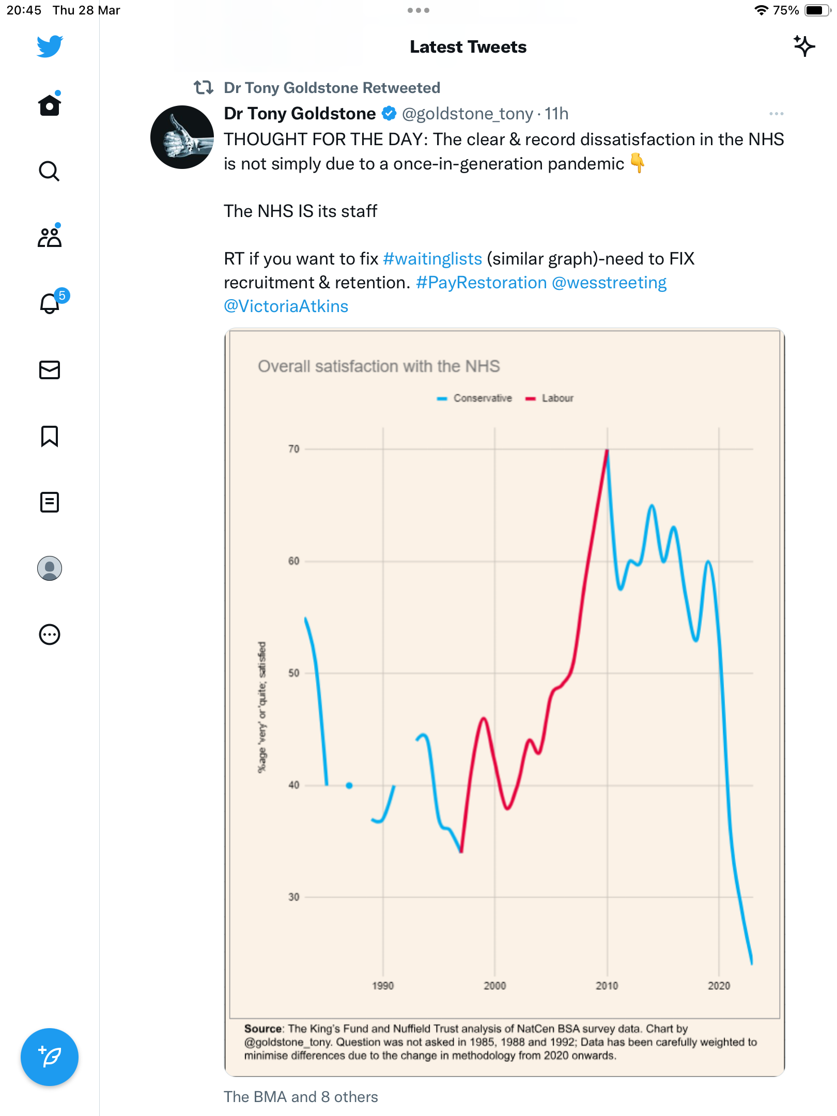Open the Messages envelope icon
This screenshot has height=1116, width=837.
[x=50, y=370]
